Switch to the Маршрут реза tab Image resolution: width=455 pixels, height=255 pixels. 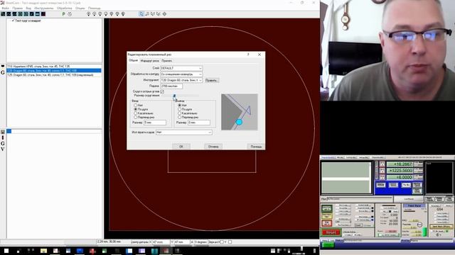tap(150, 61)
